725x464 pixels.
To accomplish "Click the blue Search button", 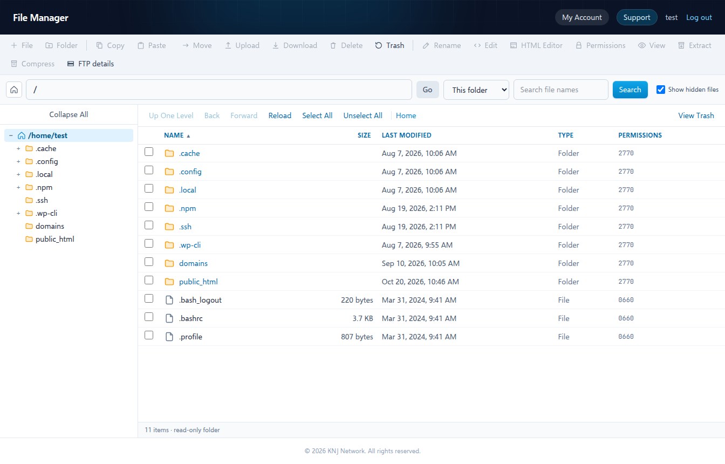I will click(630, 90).
